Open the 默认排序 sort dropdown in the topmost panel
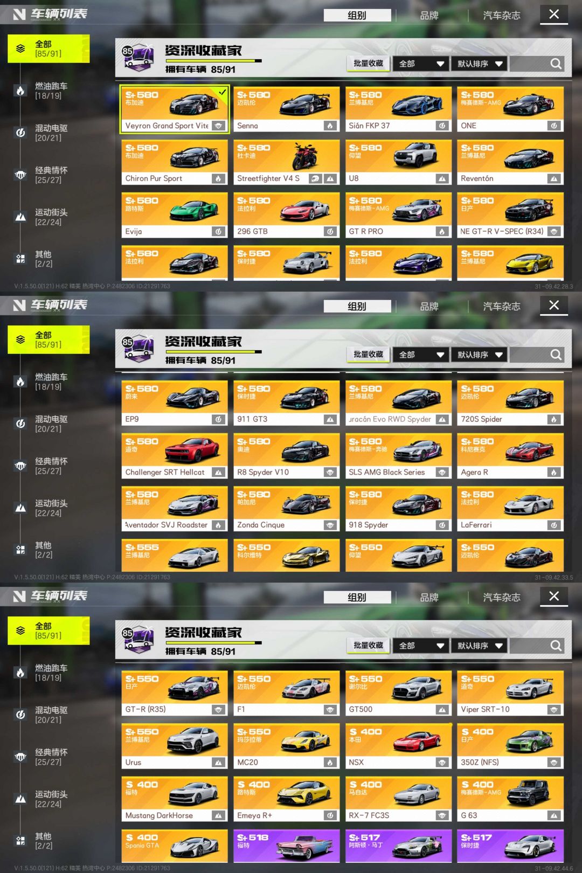 pyautogui.click(x=479, y=64)
